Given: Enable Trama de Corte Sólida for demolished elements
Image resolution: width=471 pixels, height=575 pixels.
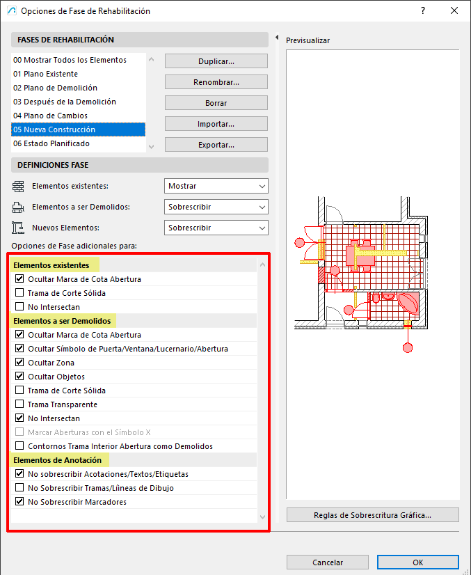Looking at the screenshot, I should (x=19, y=390).
